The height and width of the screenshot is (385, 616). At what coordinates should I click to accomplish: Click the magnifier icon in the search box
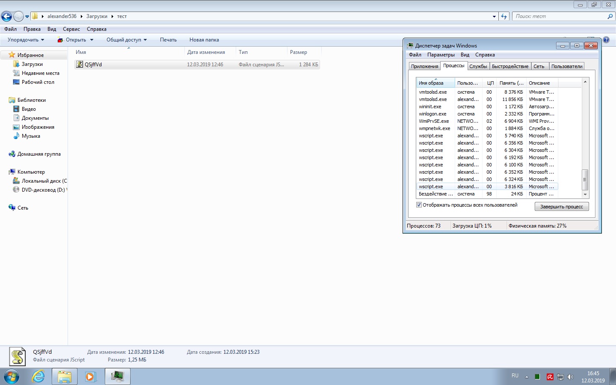coord(610,16)
